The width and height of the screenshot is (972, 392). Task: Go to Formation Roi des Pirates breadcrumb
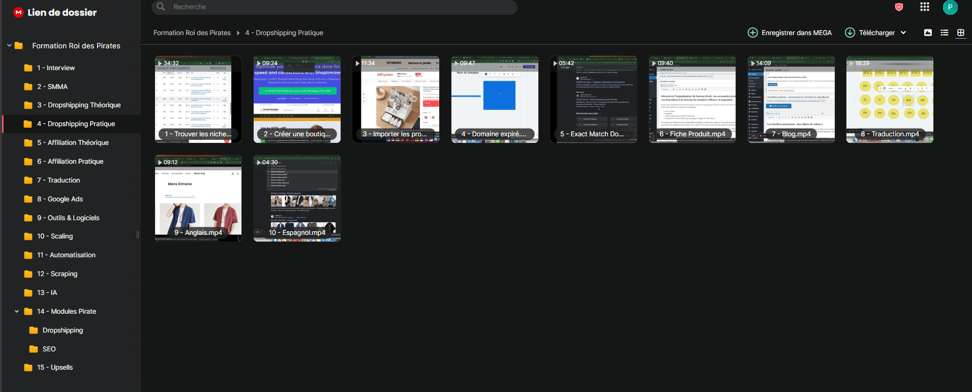coord(192,33)
